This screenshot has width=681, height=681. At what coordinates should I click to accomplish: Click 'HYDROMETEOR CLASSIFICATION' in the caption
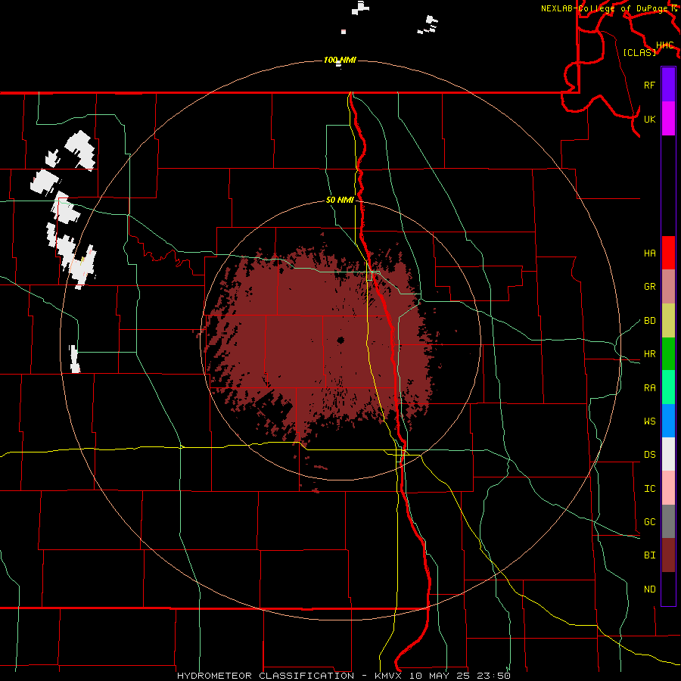click(x=266, y=676)
